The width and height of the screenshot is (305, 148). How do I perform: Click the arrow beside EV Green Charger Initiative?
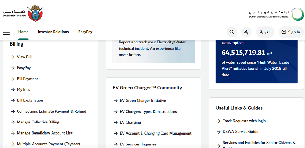point(116,101)
